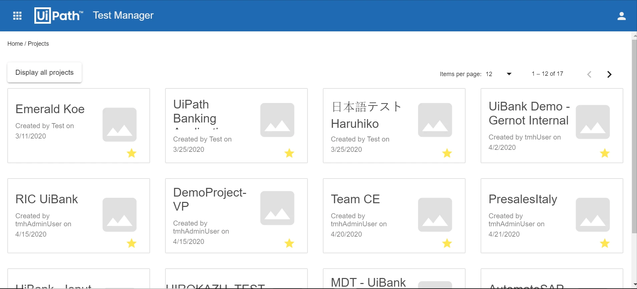Open the PresalesItaly project title
637x289 pixels.
(x=523, y=199)
